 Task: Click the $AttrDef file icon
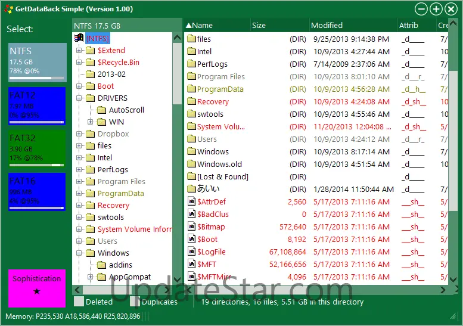point(192,201)
